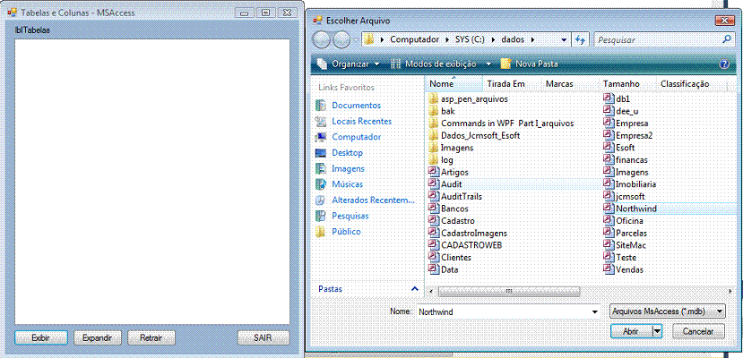Select the Dados_Jcmsoft_Esoft folder icon
The image size is (743, 358).
tap(433, 135)
